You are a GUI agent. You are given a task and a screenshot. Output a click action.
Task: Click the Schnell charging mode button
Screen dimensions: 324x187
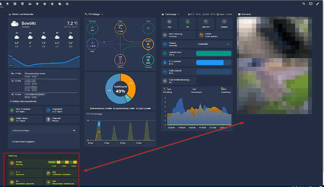click(x=224, y=24)
